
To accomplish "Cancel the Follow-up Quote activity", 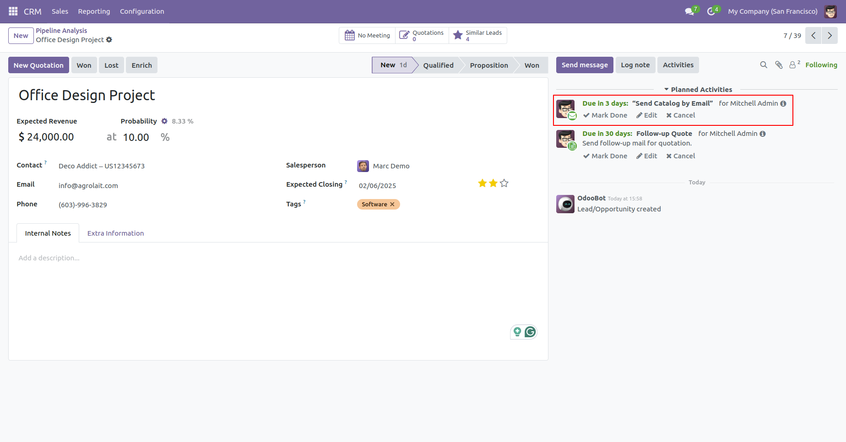I will point(681,156).
